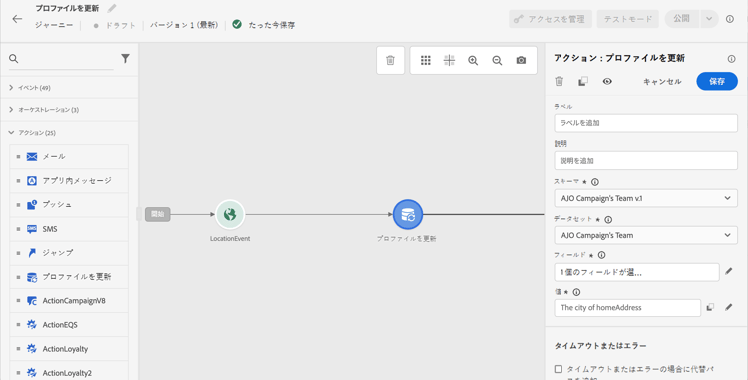
Task: Open the スキーマ dropdown
Action: pos(646,198)
